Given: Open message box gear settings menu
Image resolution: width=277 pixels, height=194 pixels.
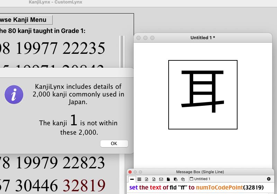Looking at the screenshot, I should [x=269, y=179].
